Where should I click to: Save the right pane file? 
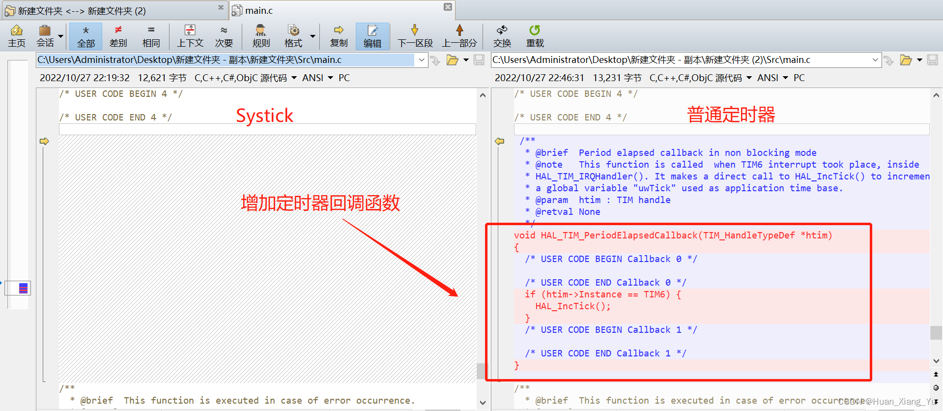coord(932,60)
